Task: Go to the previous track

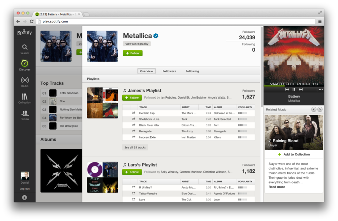Action: [x=287, y=90]
